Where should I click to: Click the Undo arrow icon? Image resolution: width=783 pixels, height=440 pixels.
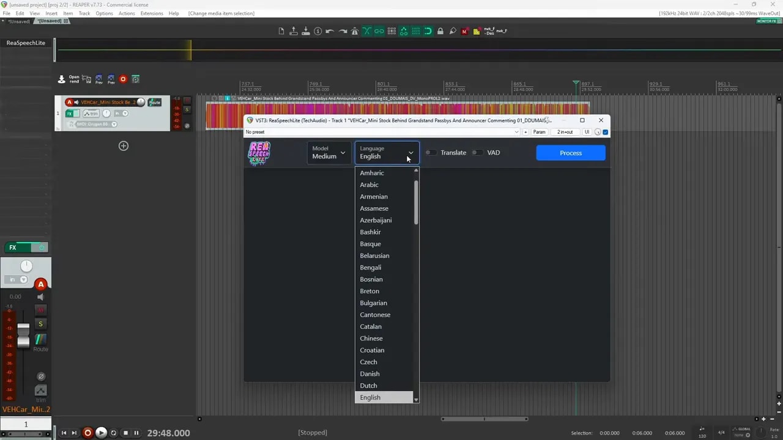pyautogui.click(x=330, y=31)
